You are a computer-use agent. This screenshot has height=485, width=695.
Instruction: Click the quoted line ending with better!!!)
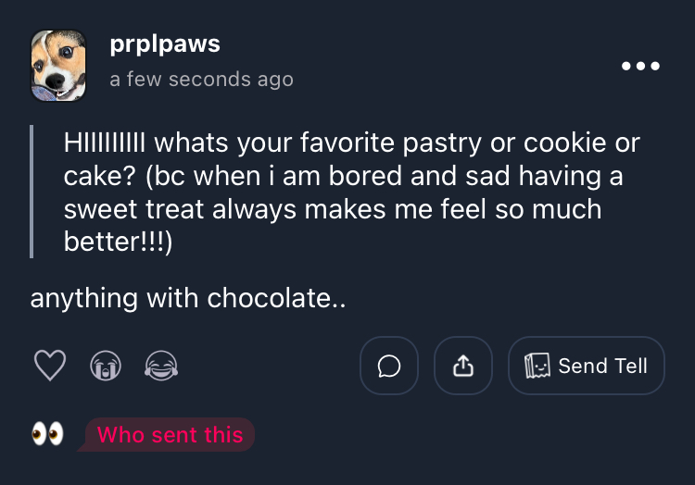click(x=118, y=242)
